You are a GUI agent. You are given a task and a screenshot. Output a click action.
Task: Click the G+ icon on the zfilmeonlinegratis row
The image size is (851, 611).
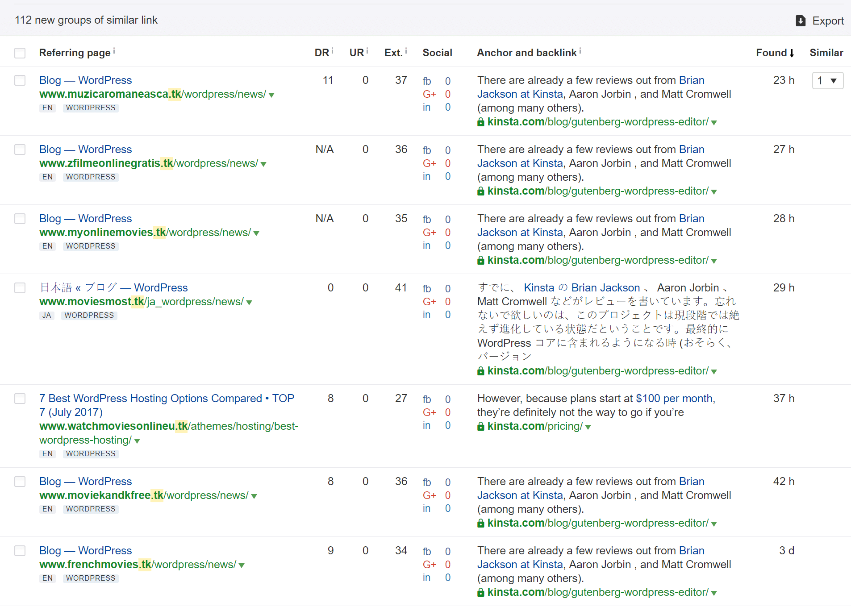point(430,163)
